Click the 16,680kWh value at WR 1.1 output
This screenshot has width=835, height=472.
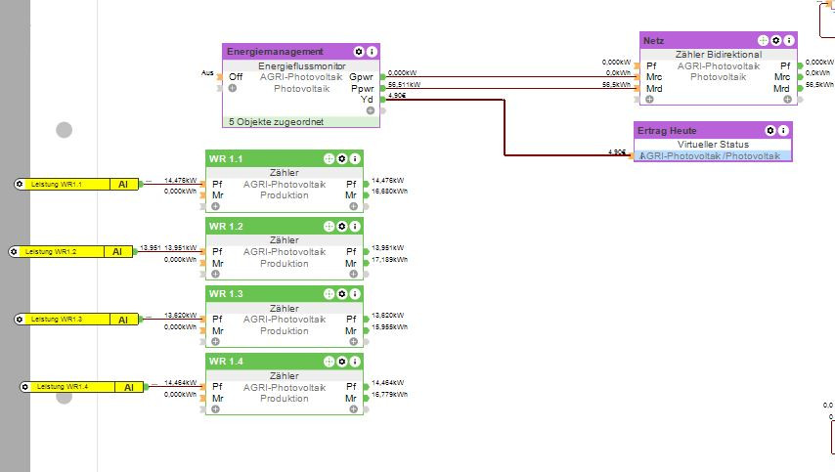(x=389, y=192)
